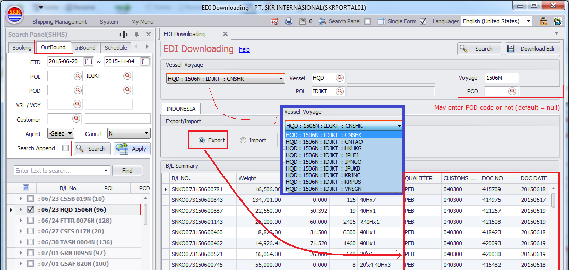Screen dimensions: 569x270
Task: Select the Export radio button
Action: tap(202, 141)
